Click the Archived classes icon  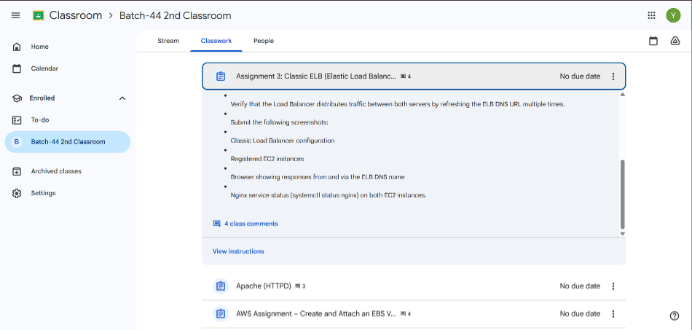pos(17,171)
